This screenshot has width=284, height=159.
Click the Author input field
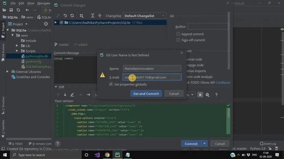(x=208, y=26)
